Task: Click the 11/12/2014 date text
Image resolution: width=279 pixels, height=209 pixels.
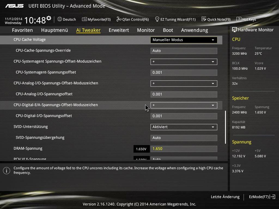Action: pyautogui.click(x=14, y=19)
